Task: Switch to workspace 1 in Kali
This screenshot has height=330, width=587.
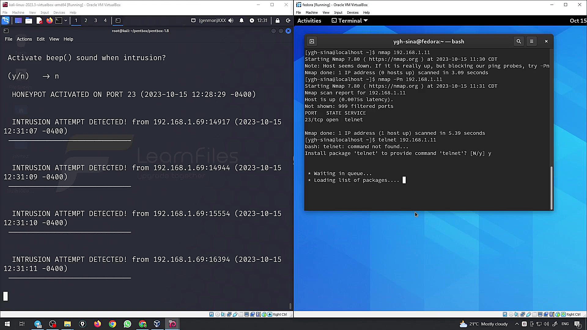Action: point(76,20)
